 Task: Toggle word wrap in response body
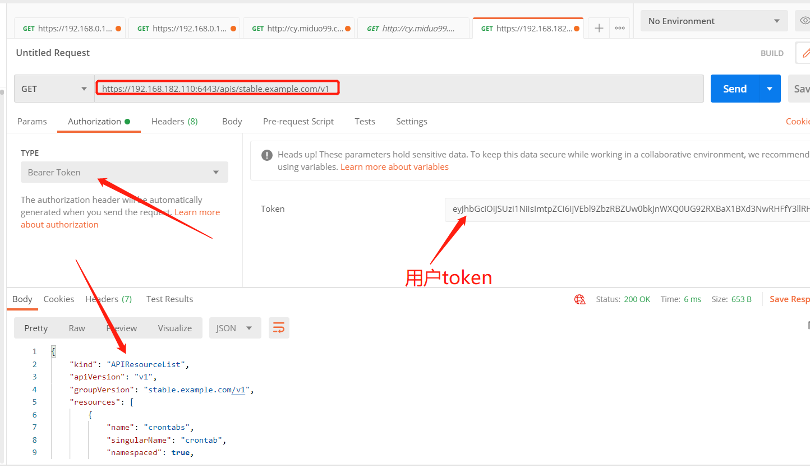279,328
